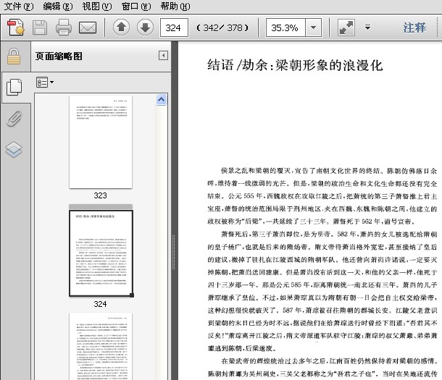Open the 视图 (View) menu
Image resolution: width=442 pixels, height=380 pixels.
97,6
